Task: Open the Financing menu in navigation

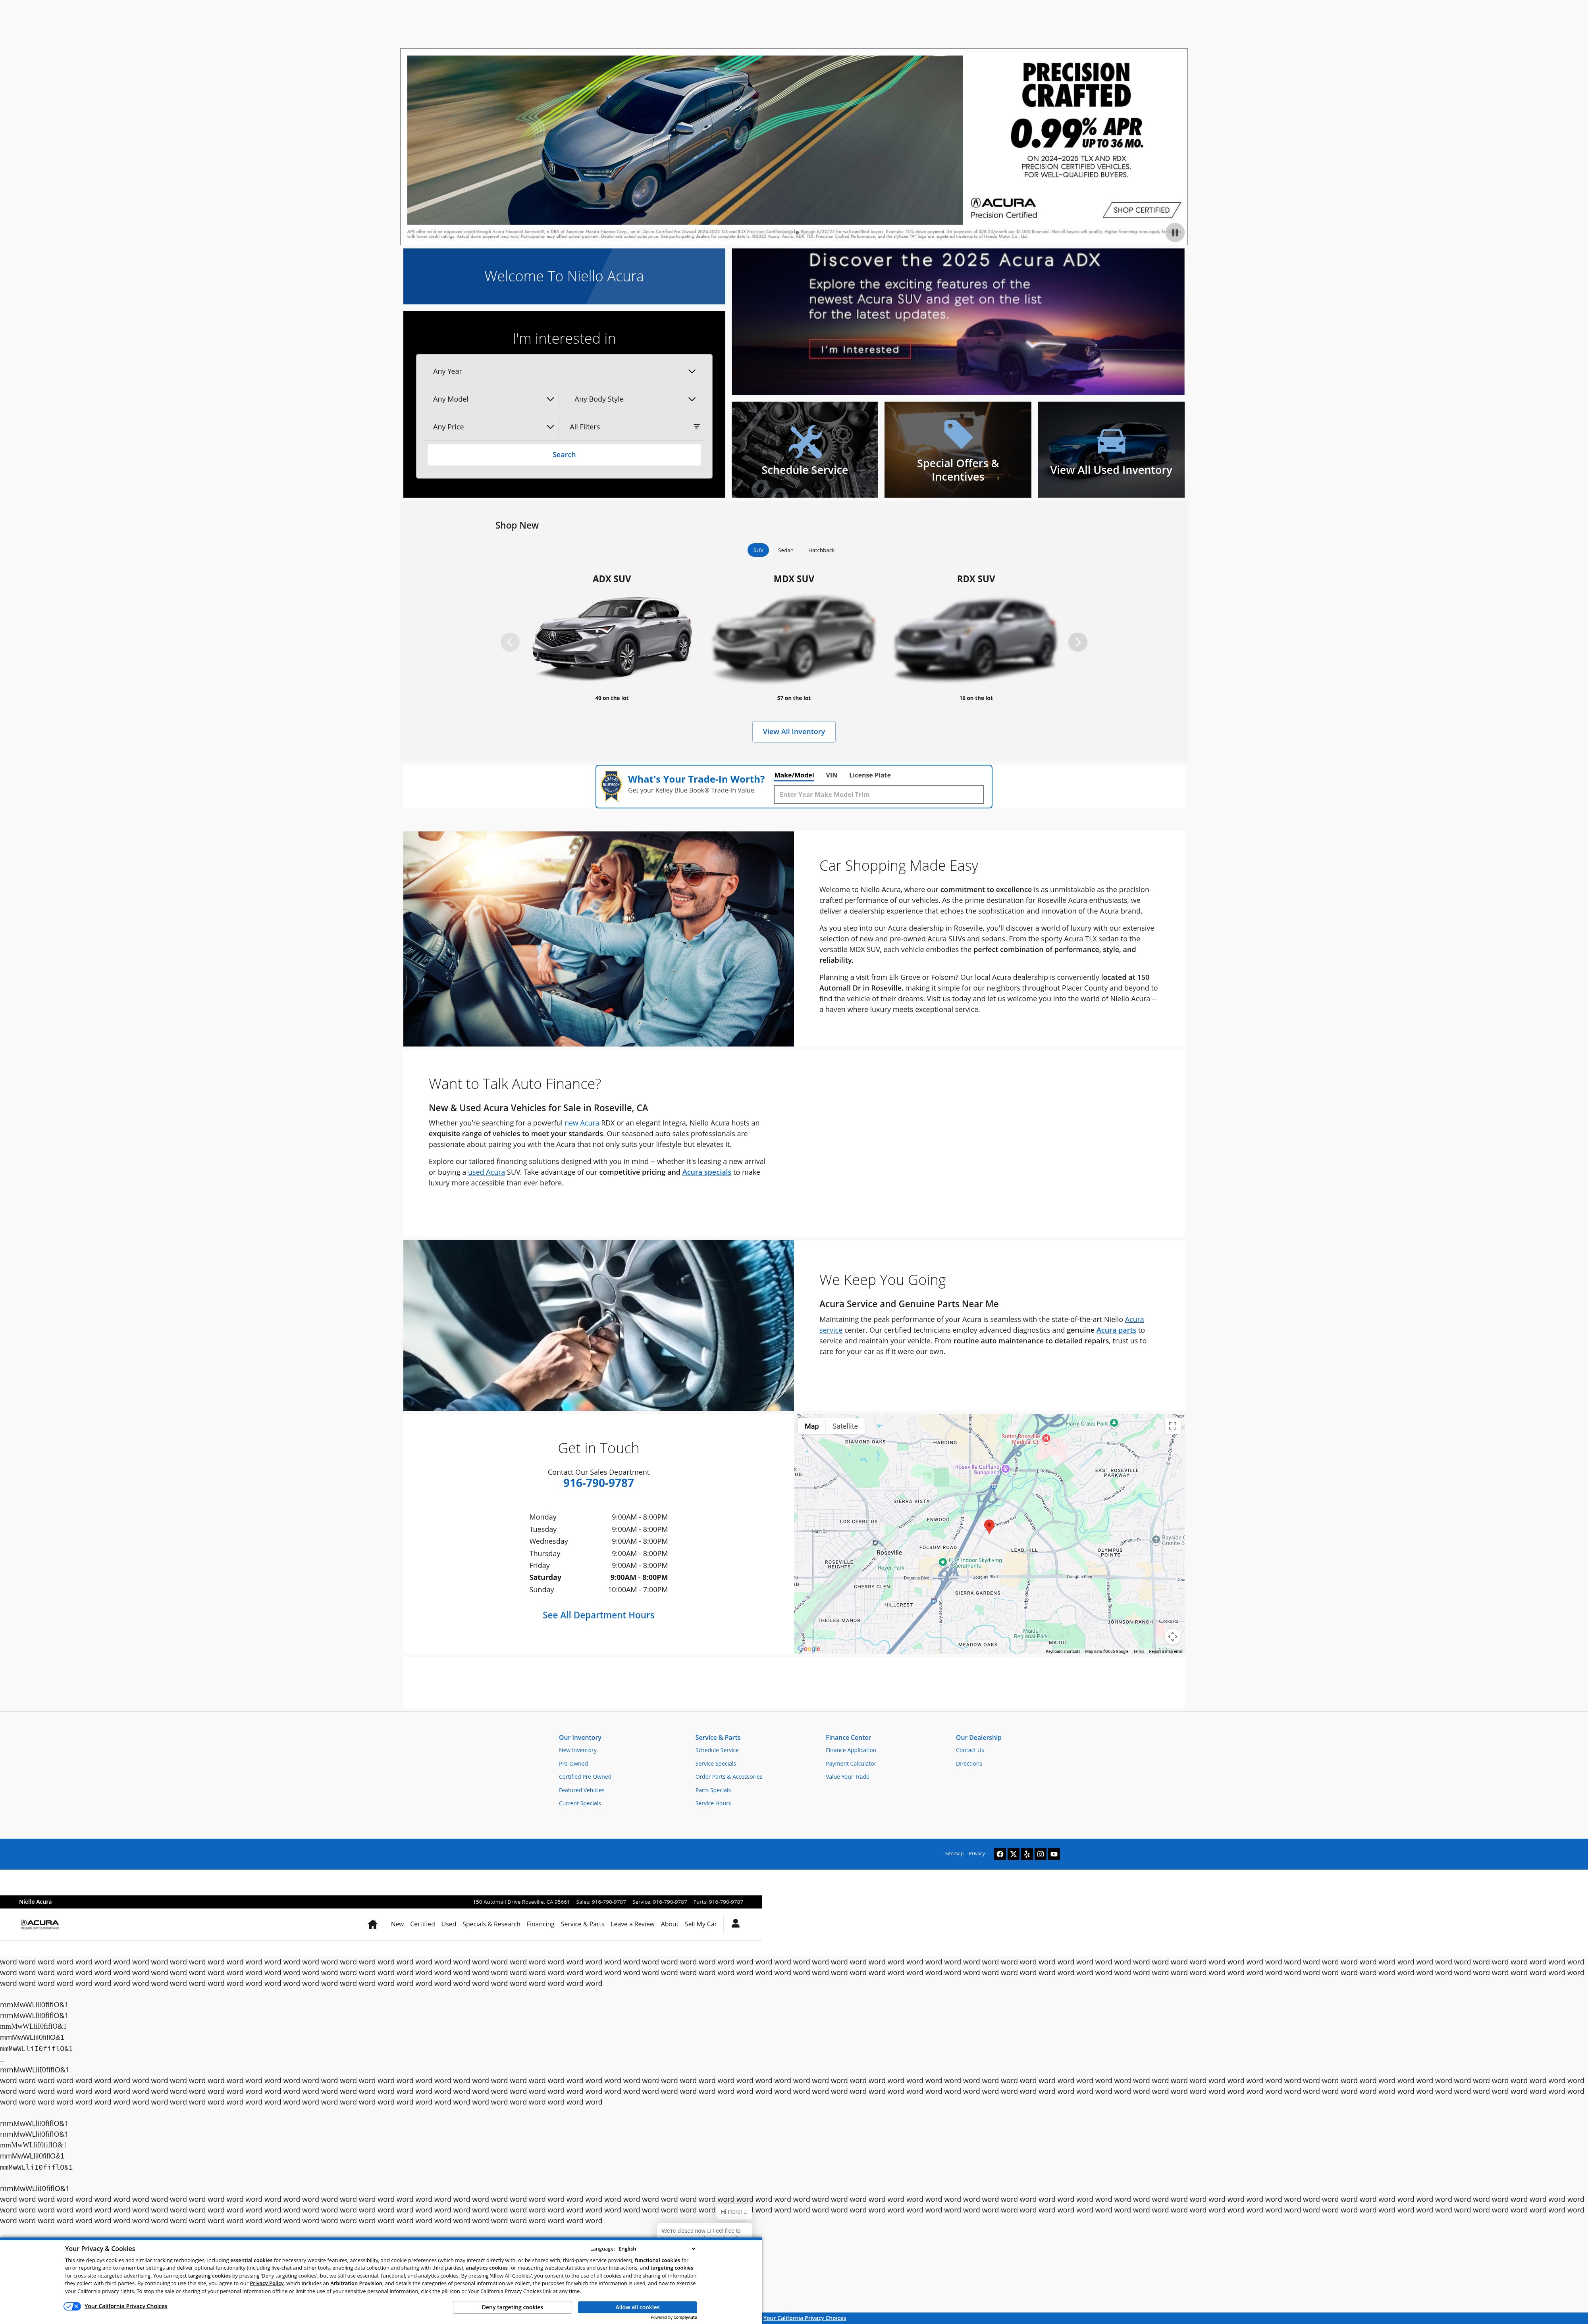Action: 540,1924
